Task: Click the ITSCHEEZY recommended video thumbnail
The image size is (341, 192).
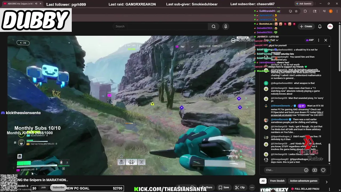Action: (x=274, y=190)
